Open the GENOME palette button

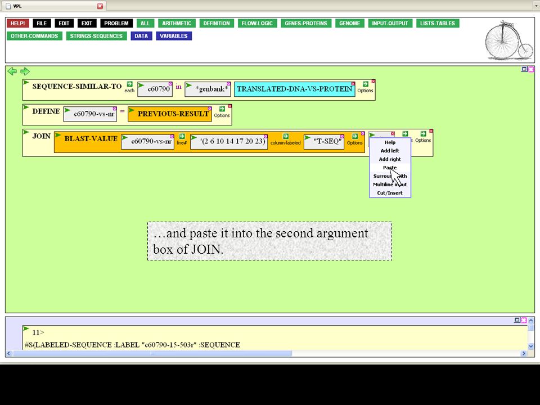pyautogui.click(x=349, y=24)
